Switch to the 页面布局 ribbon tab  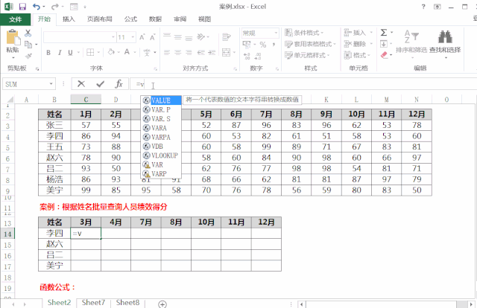click(x=99, y=19)
